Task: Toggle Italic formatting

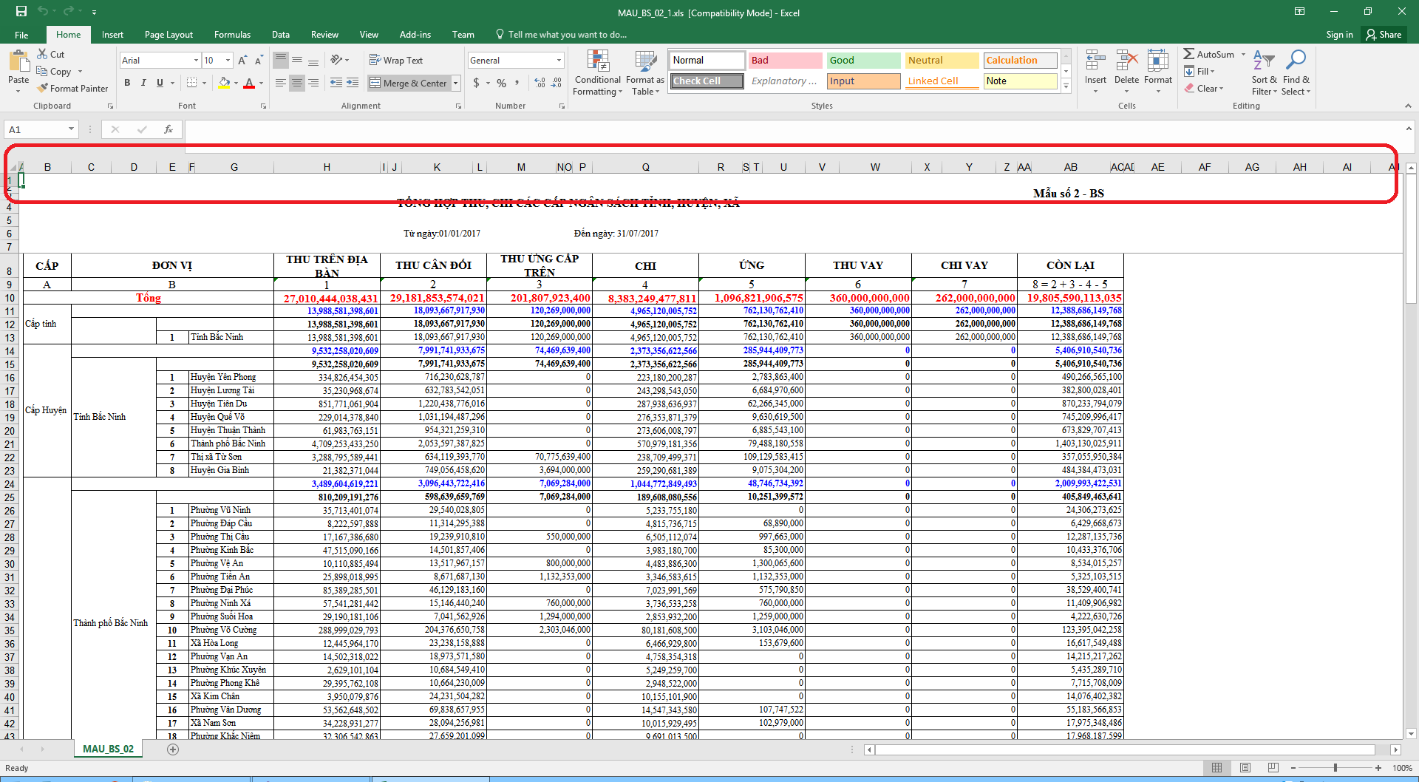Action: (143, 83)
